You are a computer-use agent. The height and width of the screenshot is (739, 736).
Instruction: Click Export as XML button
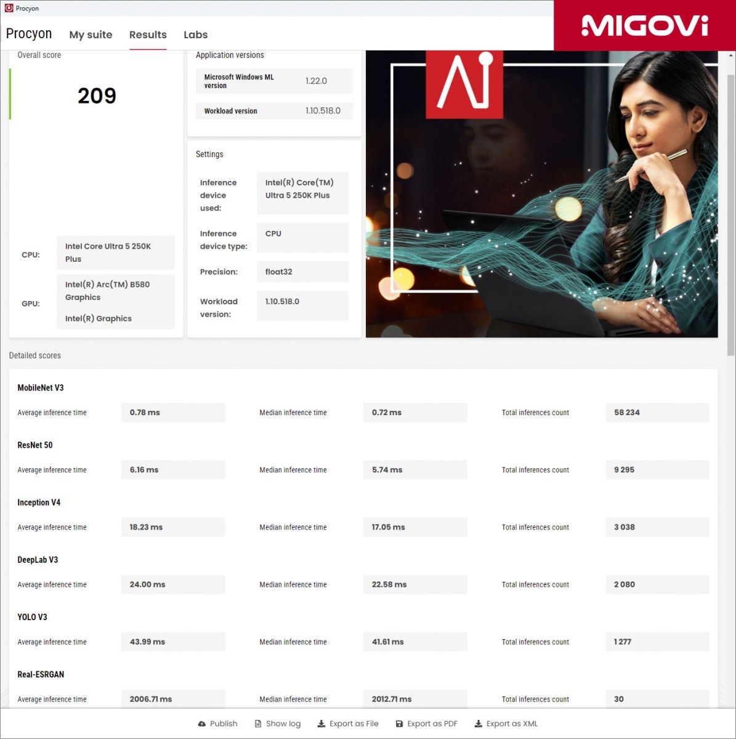[x=506, y=724]
